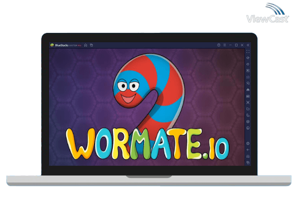Screen dimensions: 295x203
Task: Click the Wormate.io logo text
Action: [147, 144]
